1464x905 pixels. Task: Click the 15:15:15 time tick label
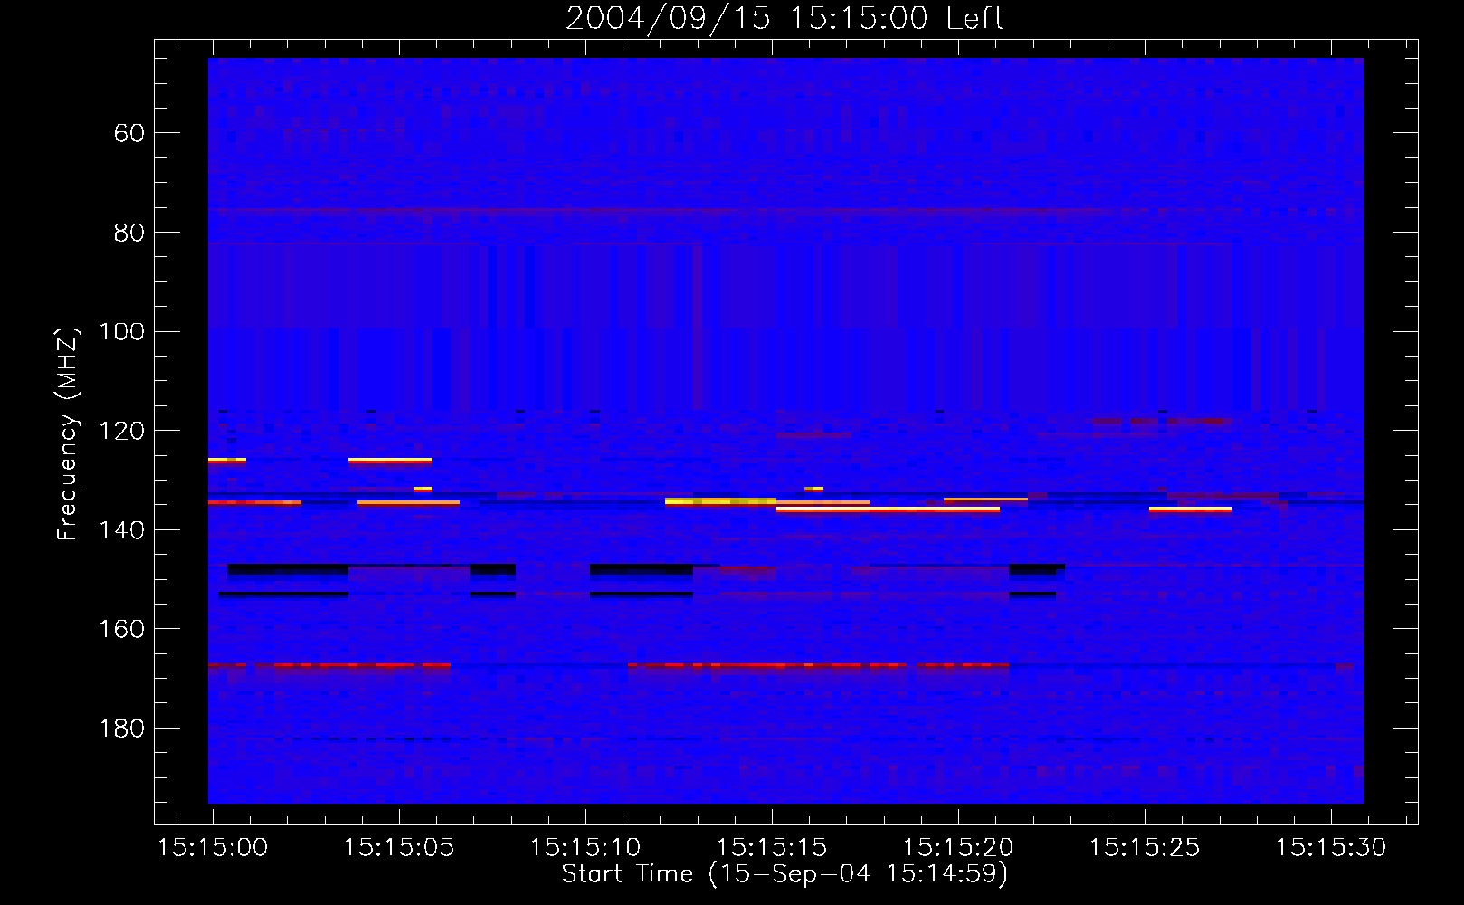(772, 848)
